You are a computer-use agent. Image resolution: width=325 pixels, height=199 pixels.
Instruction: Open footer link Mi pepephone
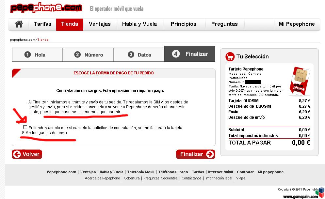pyautogui.click(x=270, y=172)
